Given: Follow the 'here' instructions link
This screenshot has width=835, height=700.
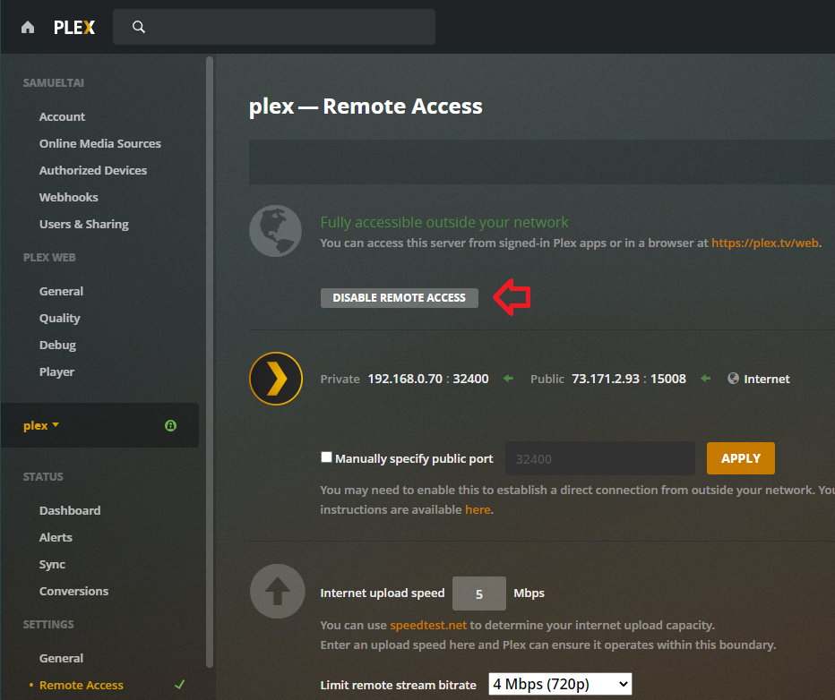Looking at the screenshot, I should (x=478, y=509).
